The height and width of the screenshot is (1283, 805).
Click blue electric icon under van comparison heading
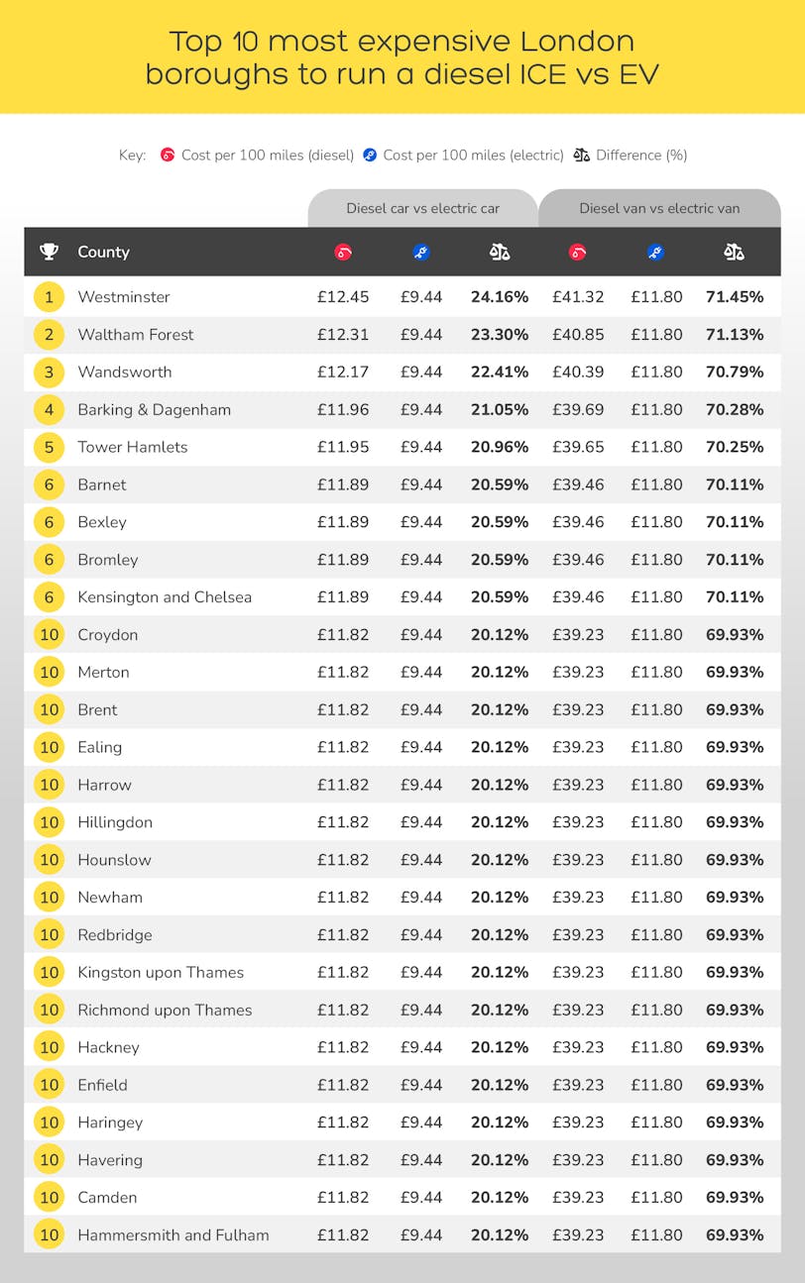tap(656, 253)
